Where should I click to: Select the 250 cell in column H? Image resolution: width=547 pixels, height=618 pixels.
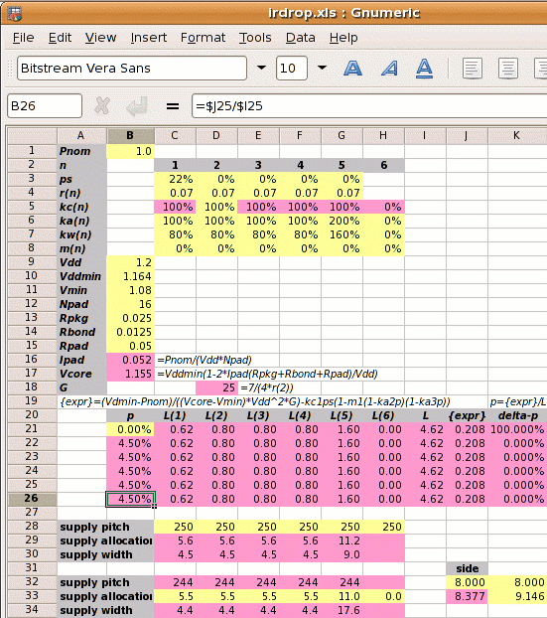[x=383, y=527]
